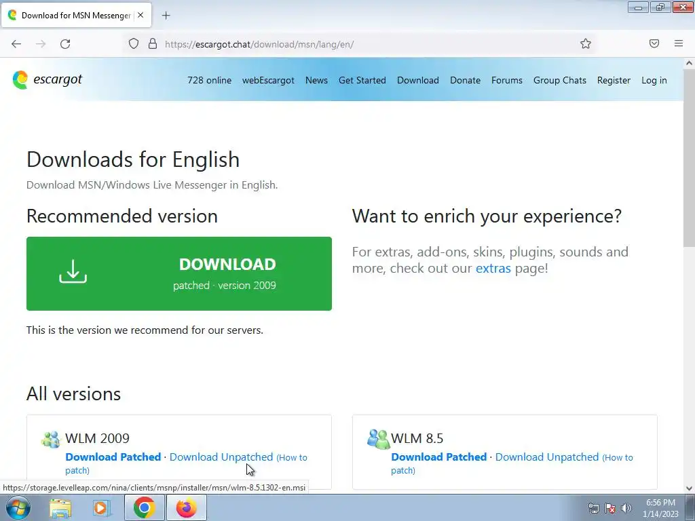Screen dimensions: 695x521
Task: Switch to Chrome on the taskbar
Action: click(x=144, y=507)
